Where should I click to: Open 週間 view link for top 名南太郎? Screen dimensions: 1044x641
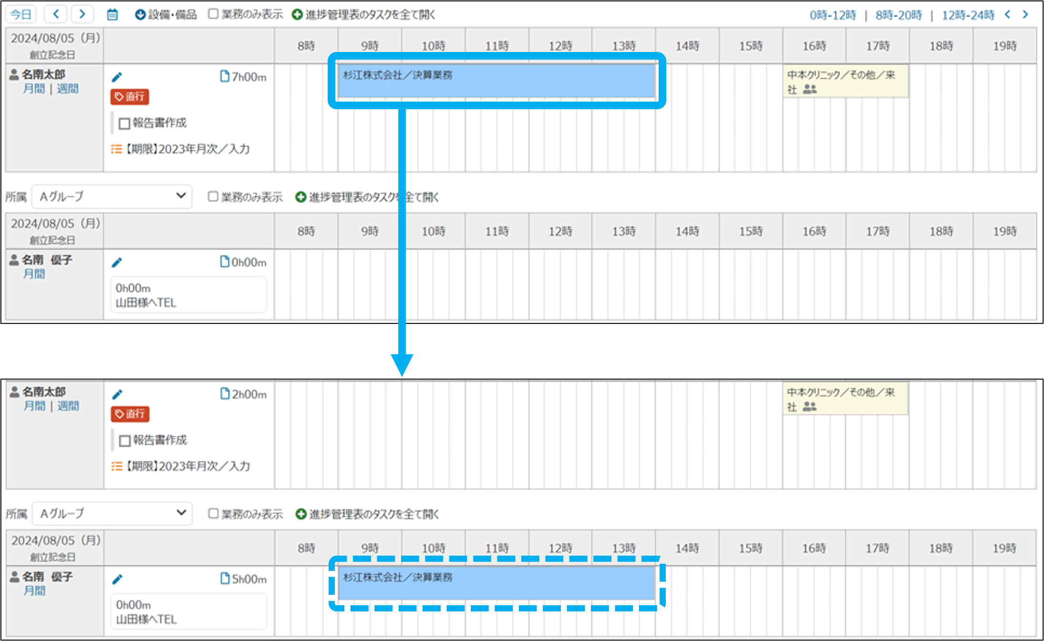(68, 89)
